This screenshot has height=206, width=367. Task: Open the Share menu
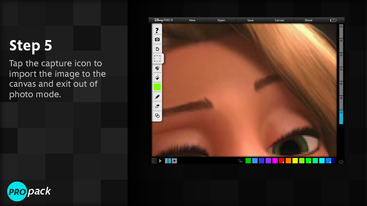[x=309, y=21]
